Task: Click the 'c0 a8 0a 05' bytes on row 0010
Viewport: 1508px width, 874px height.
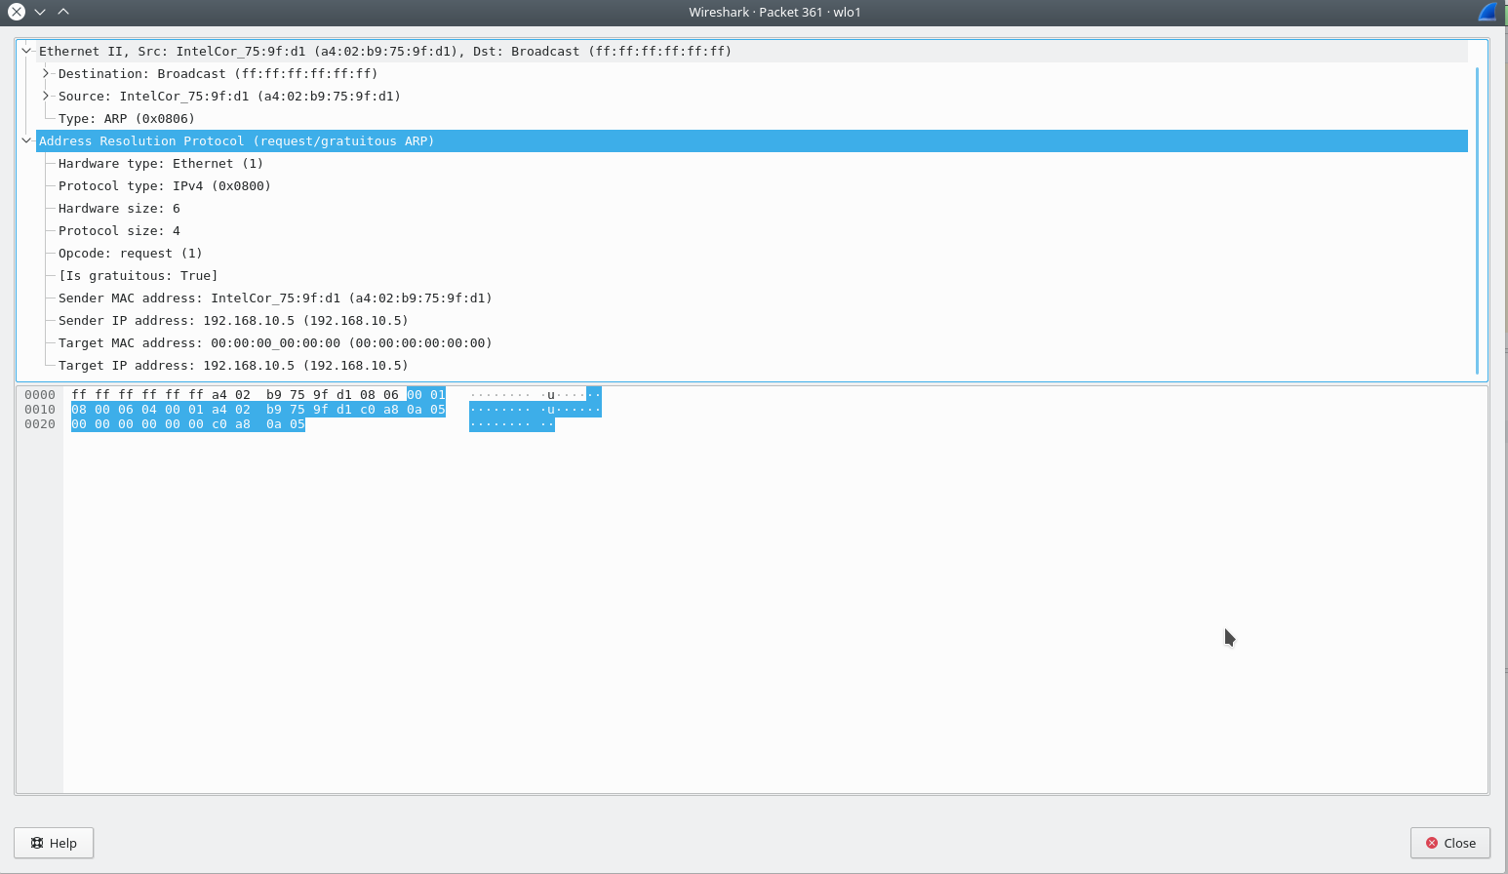Action: click(x=403, y=410)
